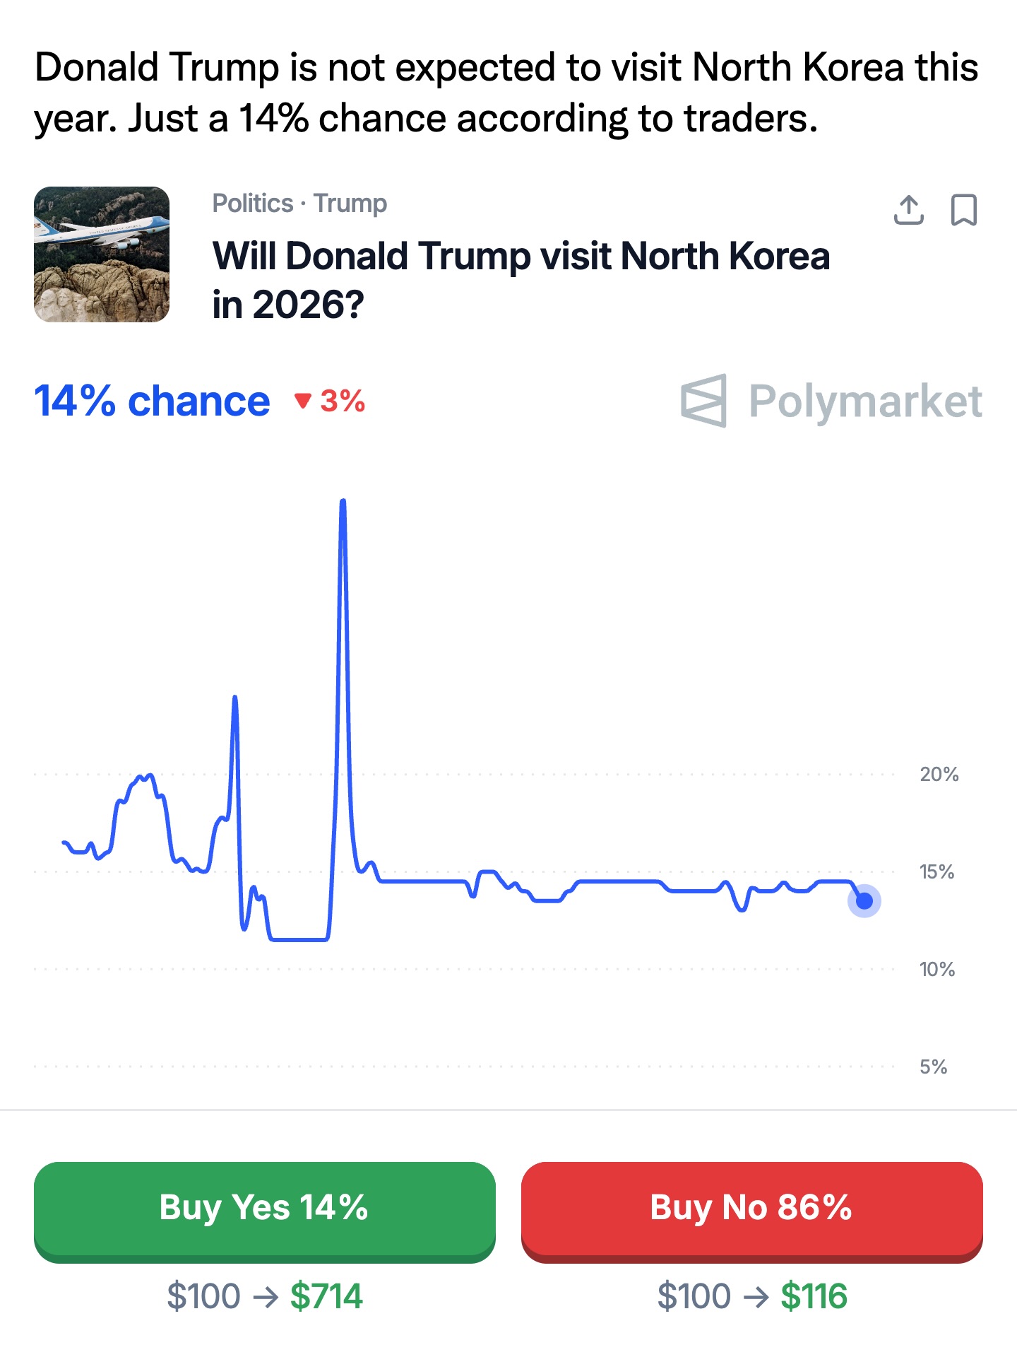Click the 20% axis label
This screenshot has height=1357, width=1017.
coord(939,775)
